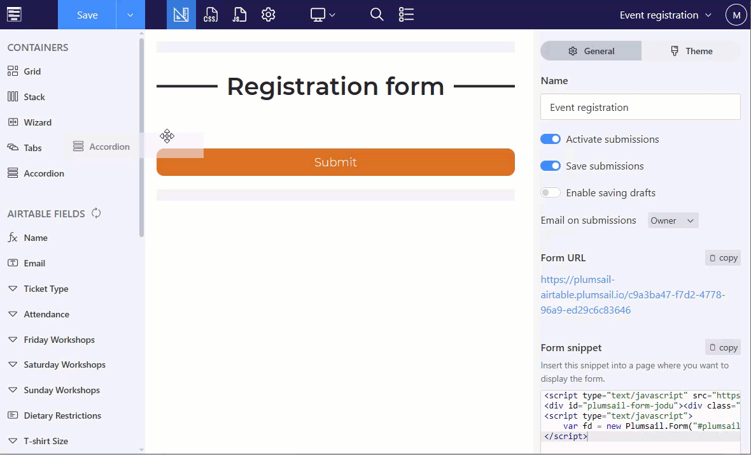This screenshot has width=751, height=455.
Task: Copy the Form snippet
Action: point(723,347)
